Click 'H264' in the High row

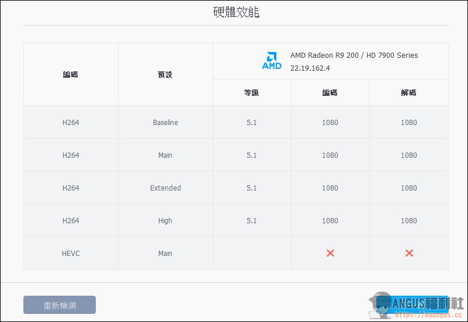(71, 220)
